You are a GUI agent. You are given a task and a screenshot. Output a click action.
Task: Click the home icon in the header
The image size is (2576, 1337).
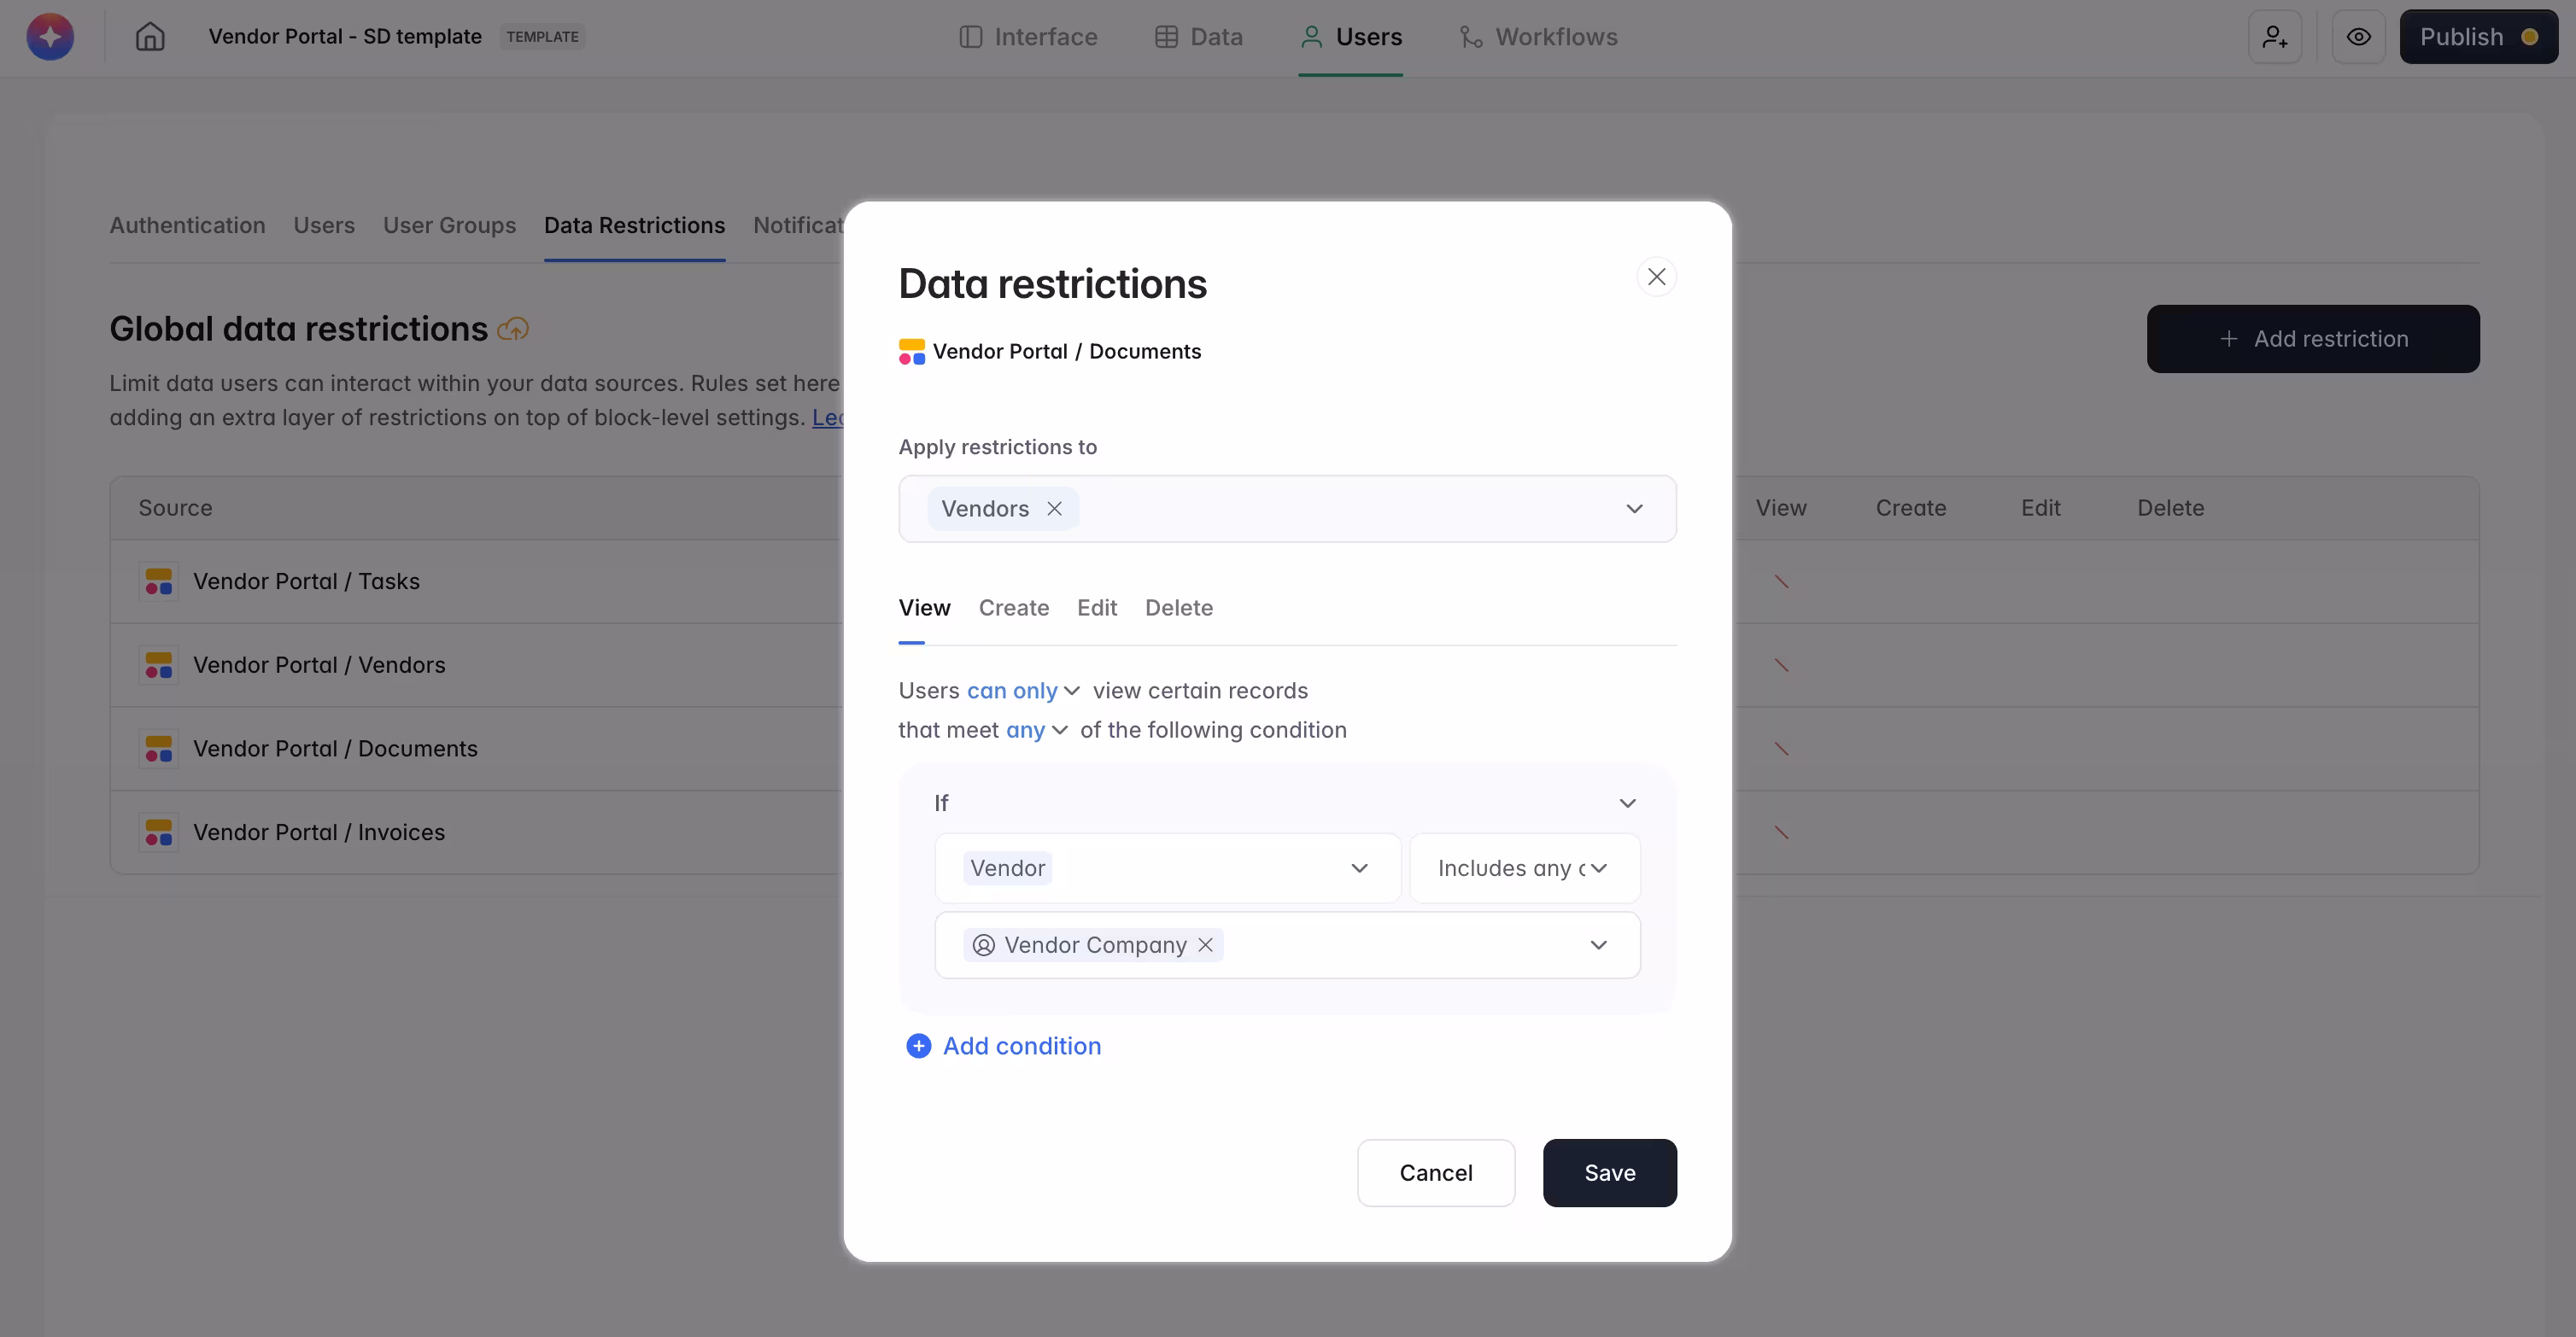[x=150, y=36]
